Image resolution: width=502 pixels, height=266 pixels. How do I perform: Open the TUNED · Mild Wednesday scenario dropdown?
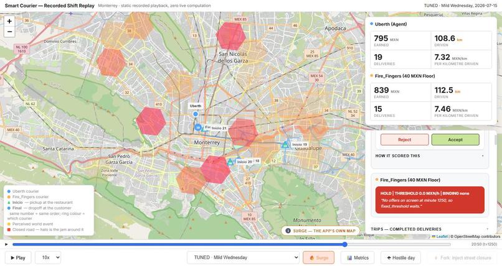[243, 257]
